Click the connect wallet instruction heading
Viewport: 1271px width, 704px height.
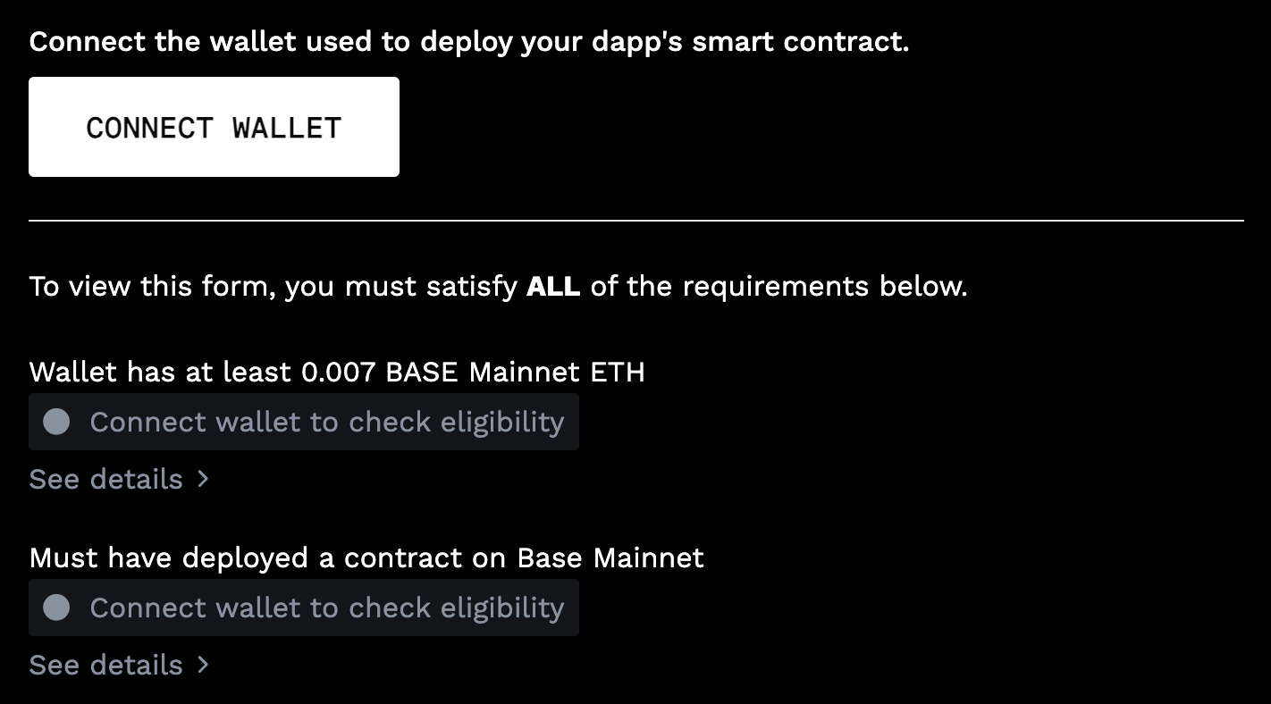point(469,41)
